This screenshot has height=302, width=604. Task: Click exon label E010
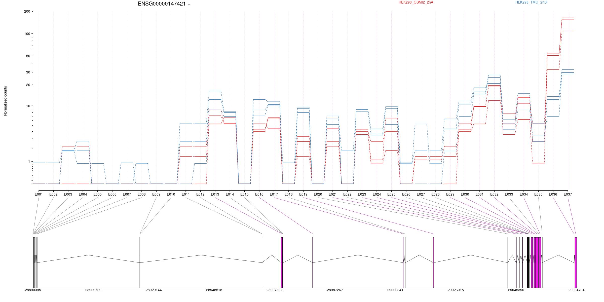171,194
